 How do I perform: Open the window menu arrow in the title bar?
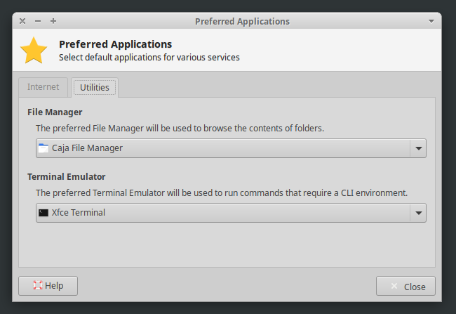pos(431,21)
